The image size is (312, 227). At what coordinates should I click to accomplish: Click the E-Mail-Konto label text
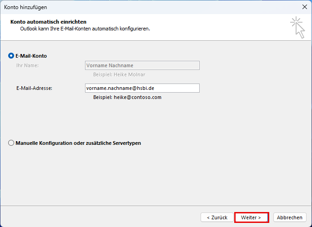coord(31,56)
